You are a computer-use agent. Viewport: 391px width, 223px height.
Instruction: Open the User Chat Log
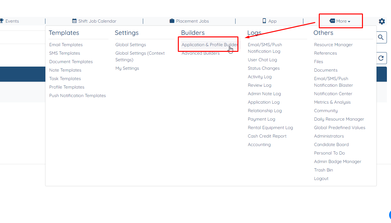263,60
